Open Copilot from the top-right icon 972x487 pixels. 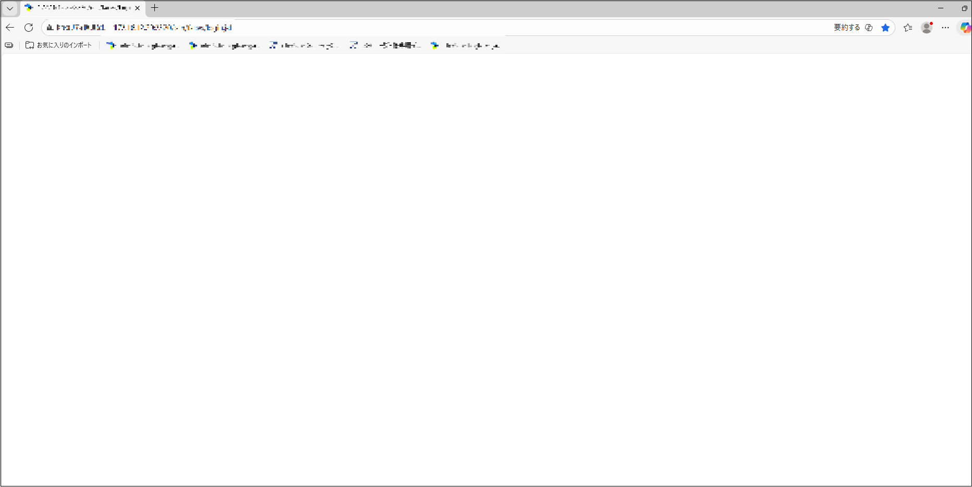click(965, 28)
